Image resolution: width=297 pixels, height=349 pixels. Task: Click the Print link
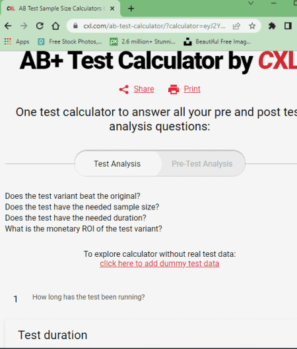click(x=192, y=89)
